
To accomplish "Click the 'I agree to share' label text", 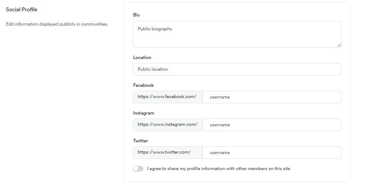I will (218, 168).
